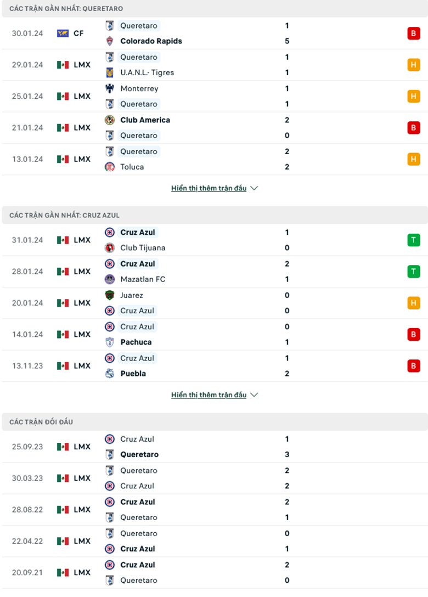Screen dimensions: 428x597
Task: Select the 25.09.23 head-to-head match row
Action: coord(214,447)
